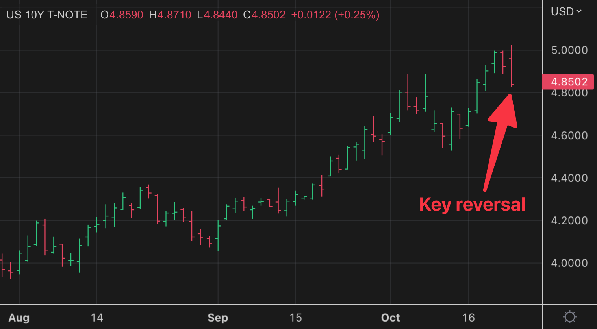Screen dimensions: 597x329
Task: Click the US 10Y T-NOTE symbol name
Action: point(46,15)
